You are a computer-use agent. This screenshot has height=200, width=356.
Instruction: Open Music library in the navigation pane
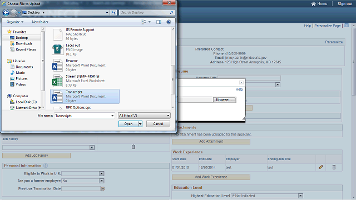20,73
